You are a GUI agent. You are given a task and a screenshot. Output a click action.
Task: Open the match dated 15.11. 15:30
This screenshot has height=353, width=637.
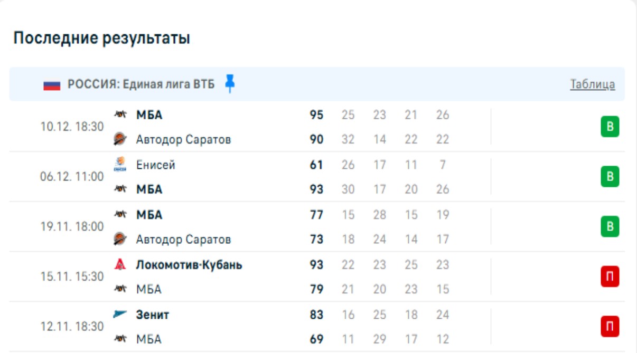(72, 276)
